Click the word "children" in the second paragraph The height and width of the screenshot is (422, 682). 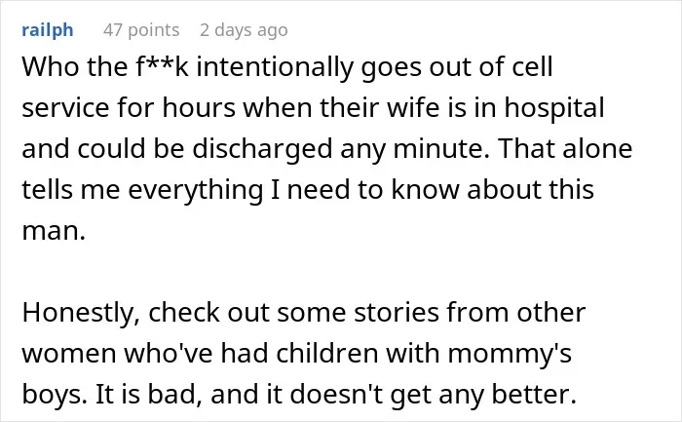(x=327, y=353)
